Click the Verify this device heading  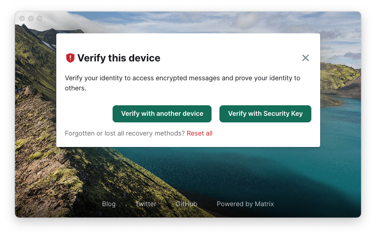[x=119, y=58]
